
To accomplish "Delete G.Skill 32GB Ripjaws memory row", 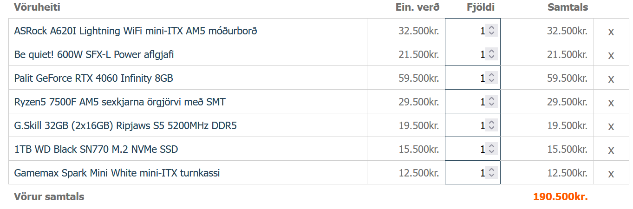I will (611, 126).
